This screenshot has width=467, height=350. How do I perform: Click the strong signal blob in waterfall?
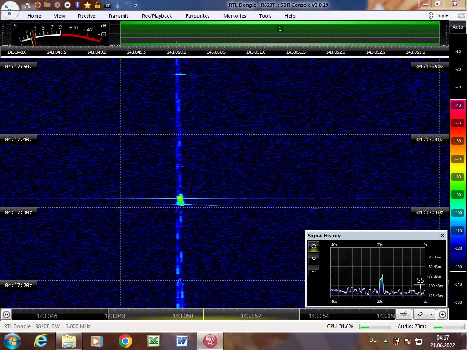pos(180,200)
